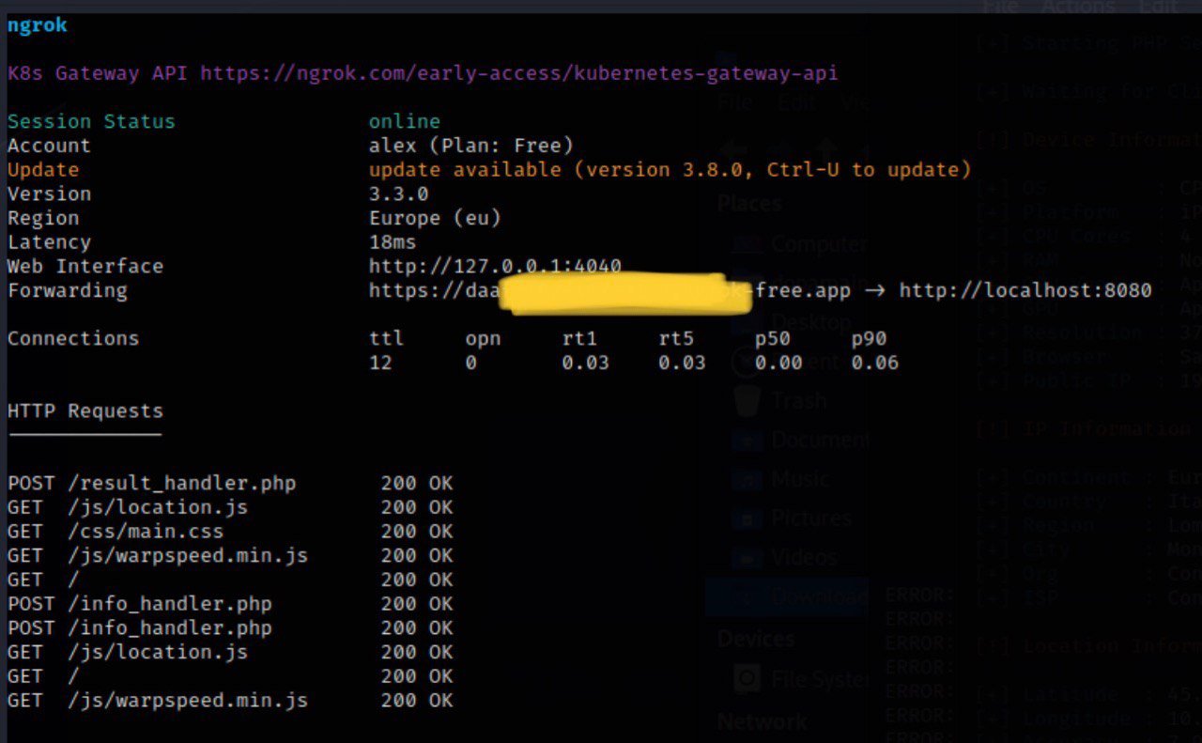Open the File menu of the file manager
1202x743 pixels.
735,101
